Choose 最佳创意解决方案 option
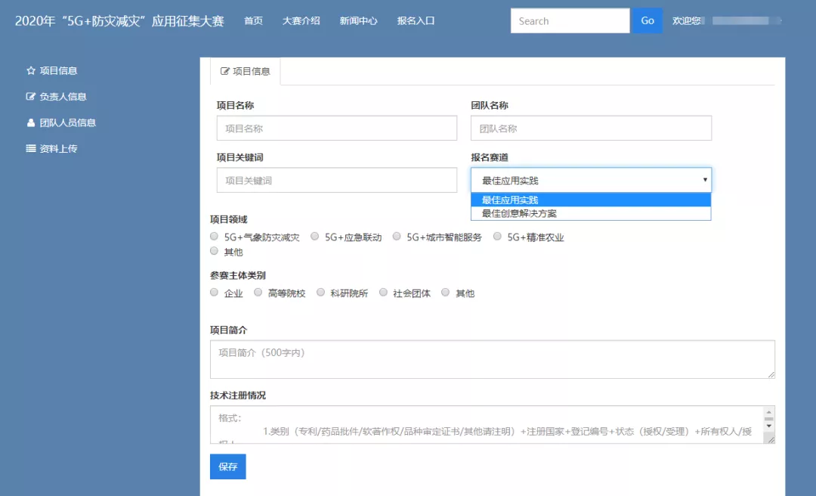The width and height of the screenshot is (816, 496). click(x=591, y=214)
